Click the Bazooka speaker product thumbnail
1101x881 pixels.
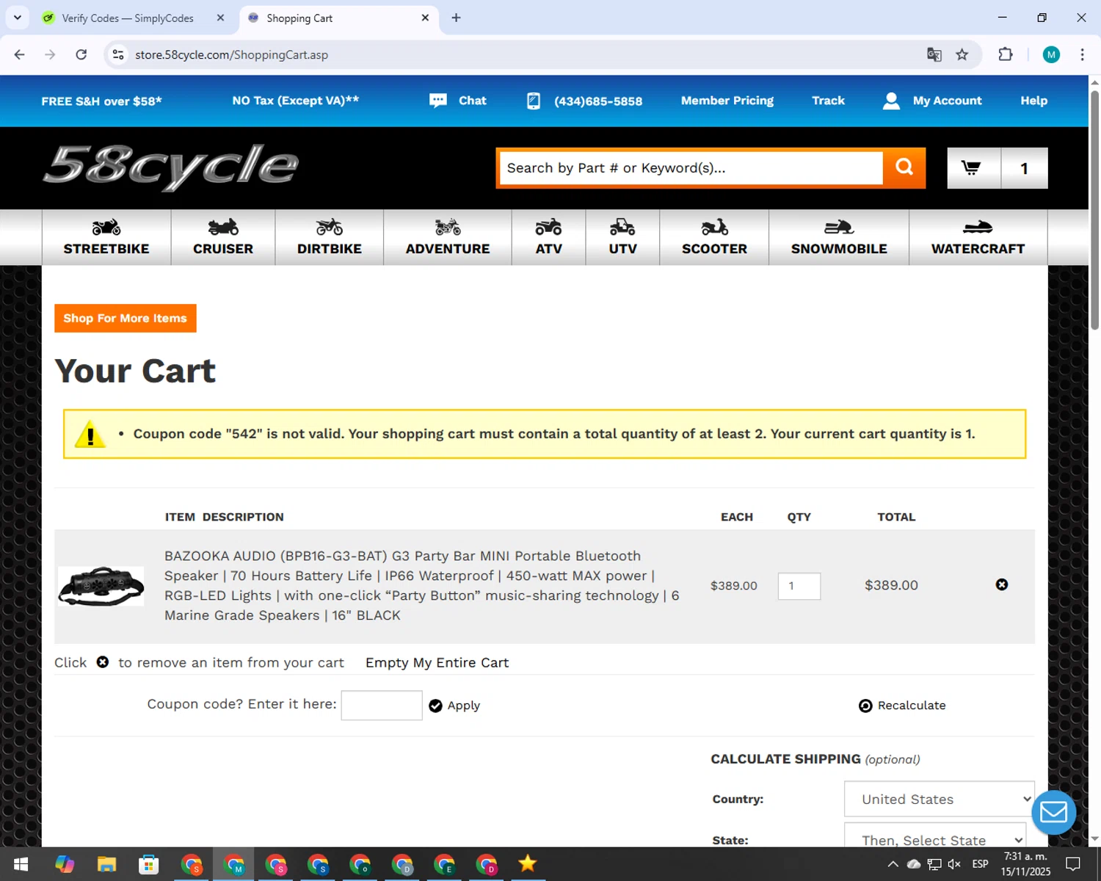click(x=101, y=586)
